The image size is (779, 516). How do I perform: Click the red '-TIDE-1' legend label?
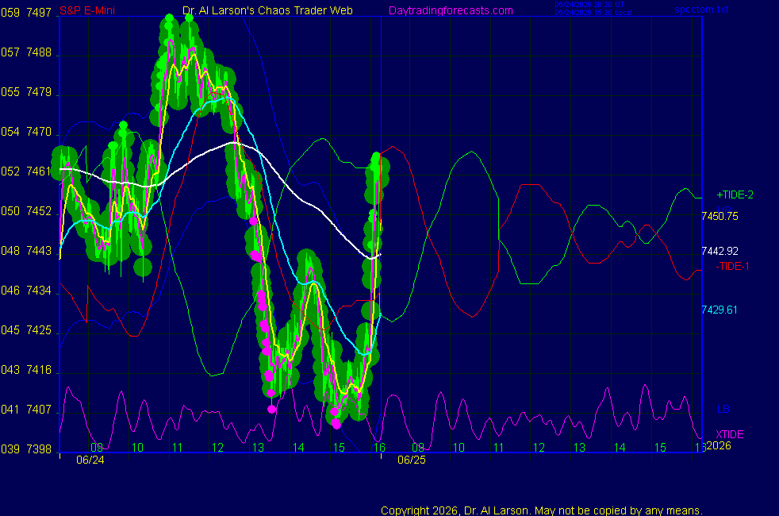pos(732,267)
